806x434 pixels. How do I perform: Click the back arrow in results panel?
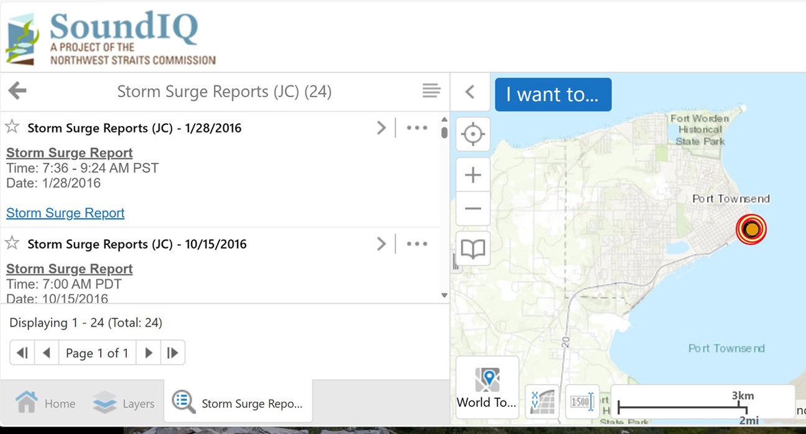[17, 91]
